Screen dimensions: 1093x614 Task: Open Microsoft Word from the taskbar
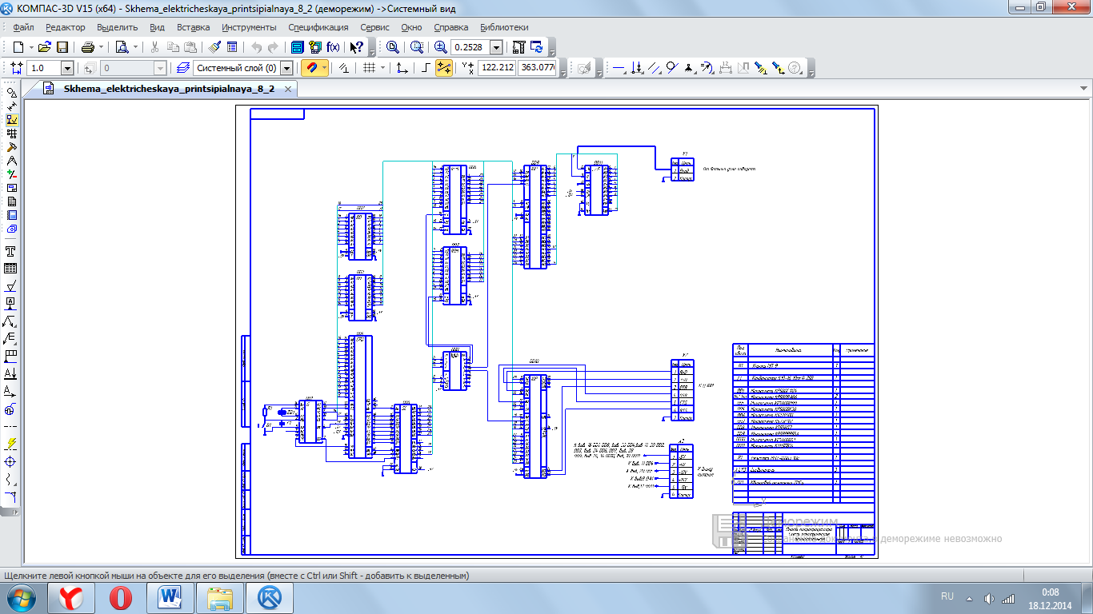pos(170,598)
